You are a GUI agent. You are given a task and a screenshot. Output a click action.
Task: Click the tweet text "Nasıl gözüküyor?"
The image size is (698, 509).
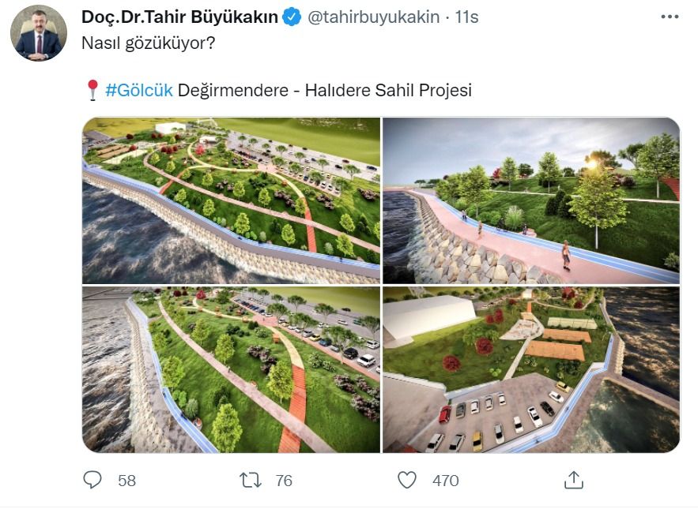149,43
